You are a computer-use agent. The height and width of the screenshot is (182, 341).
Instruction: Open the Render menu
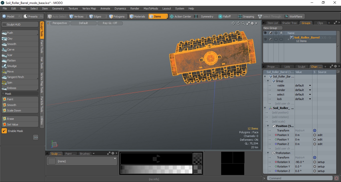pos(135,8)
